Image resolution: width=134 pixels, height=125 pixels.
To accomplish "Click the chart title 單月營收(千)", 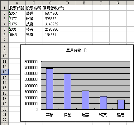I will [x=77, y=50].
